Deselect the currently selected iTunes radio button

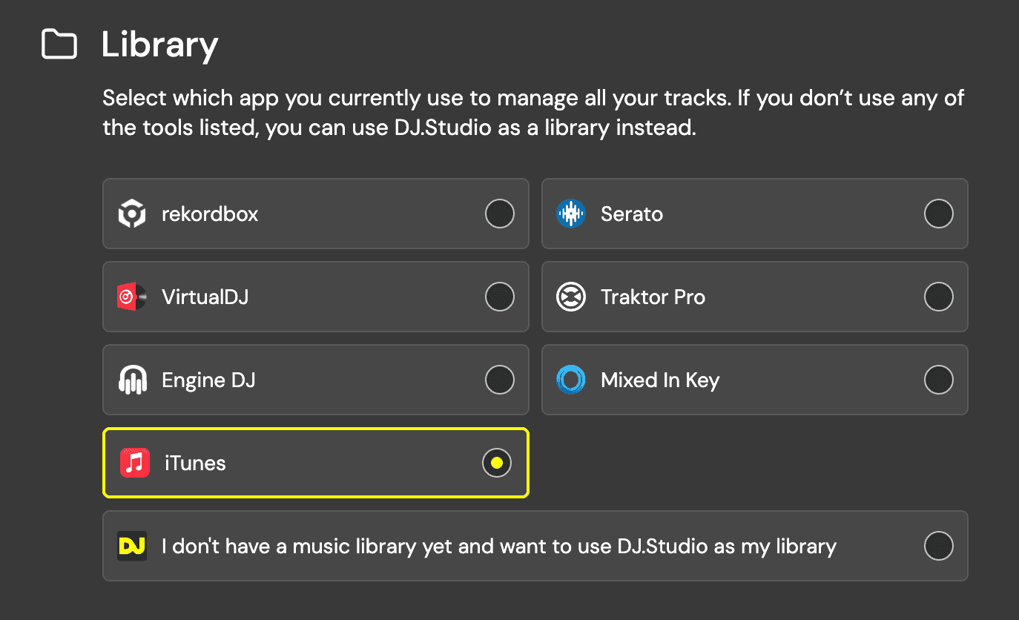tap(497, 463)
